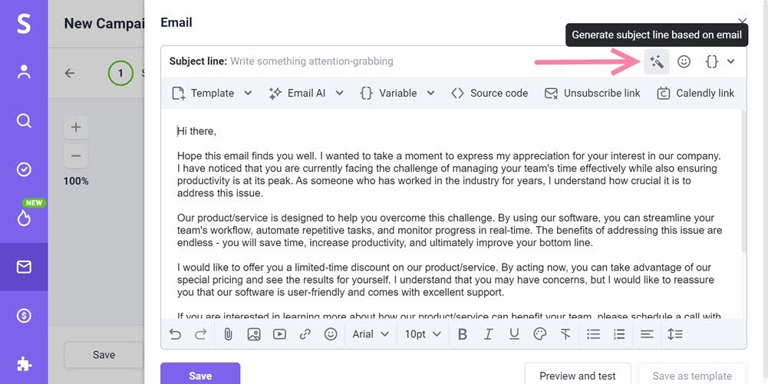This screenshot has width=768, height=384.
Task: Open email campaigns from the sidebar
Action: point(24,267)
